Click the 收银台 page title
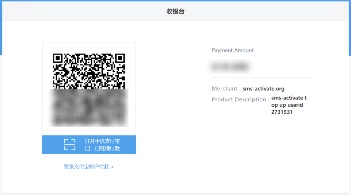 [x=175, y=11]
